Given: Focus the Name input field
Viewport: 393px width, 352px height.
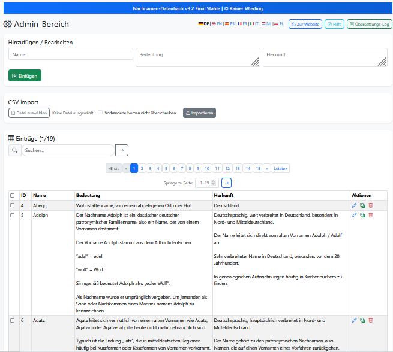Looking at the screenshot, I should click(x=71, y=54).
